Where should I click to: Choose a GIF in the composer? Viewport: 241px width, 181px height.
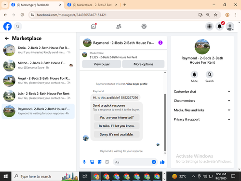[107, 162]
